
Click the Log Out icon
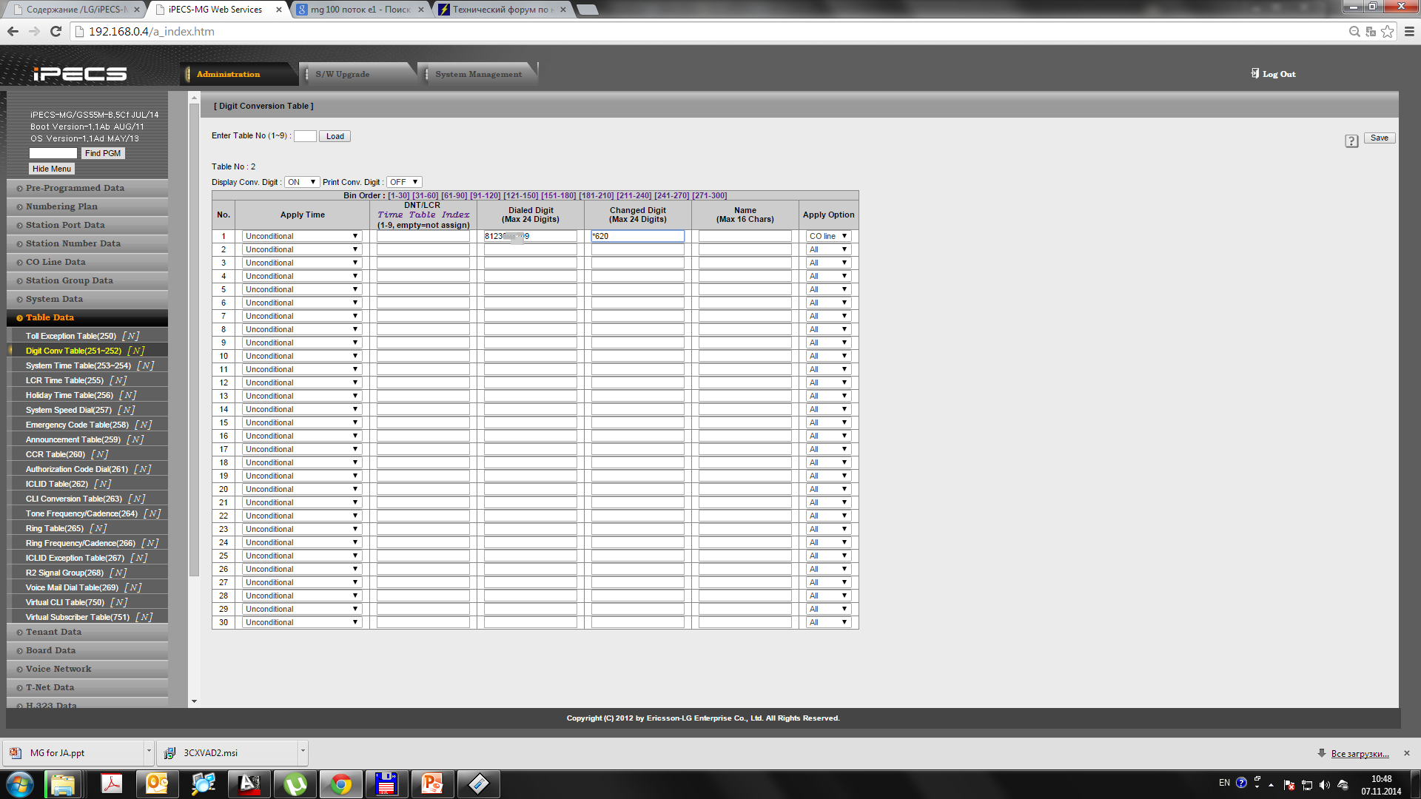pyautogui.click(x=1255, y=73)
